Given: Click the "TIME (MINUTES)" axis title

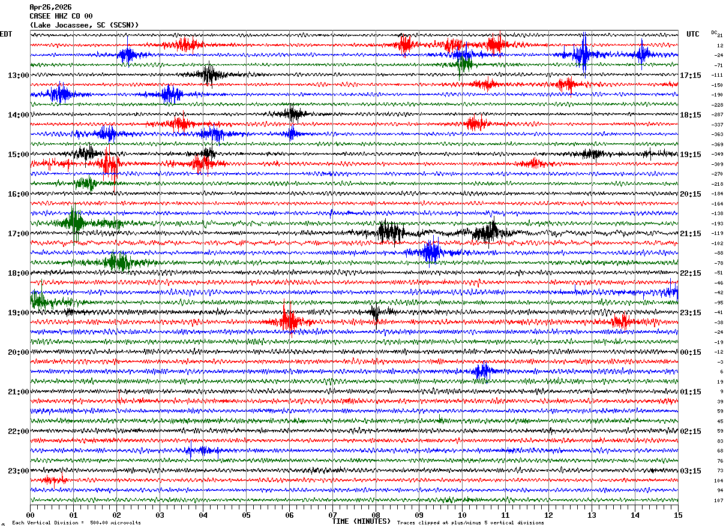Looking at the screenshot, I should (361, 521).
